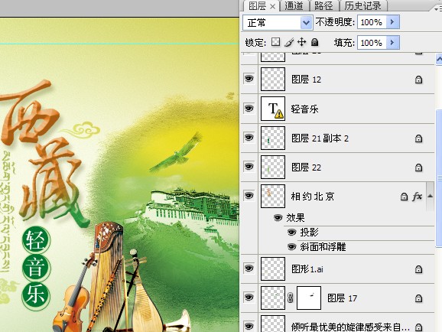Screen dimensions: 442x332
Task: Select the layer named 图层 21 副本 2
Action: (x=320, y=138)
